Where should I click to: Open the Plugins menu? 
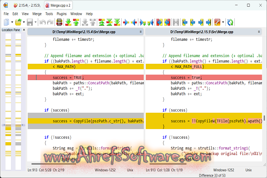[x=62, y=14]
